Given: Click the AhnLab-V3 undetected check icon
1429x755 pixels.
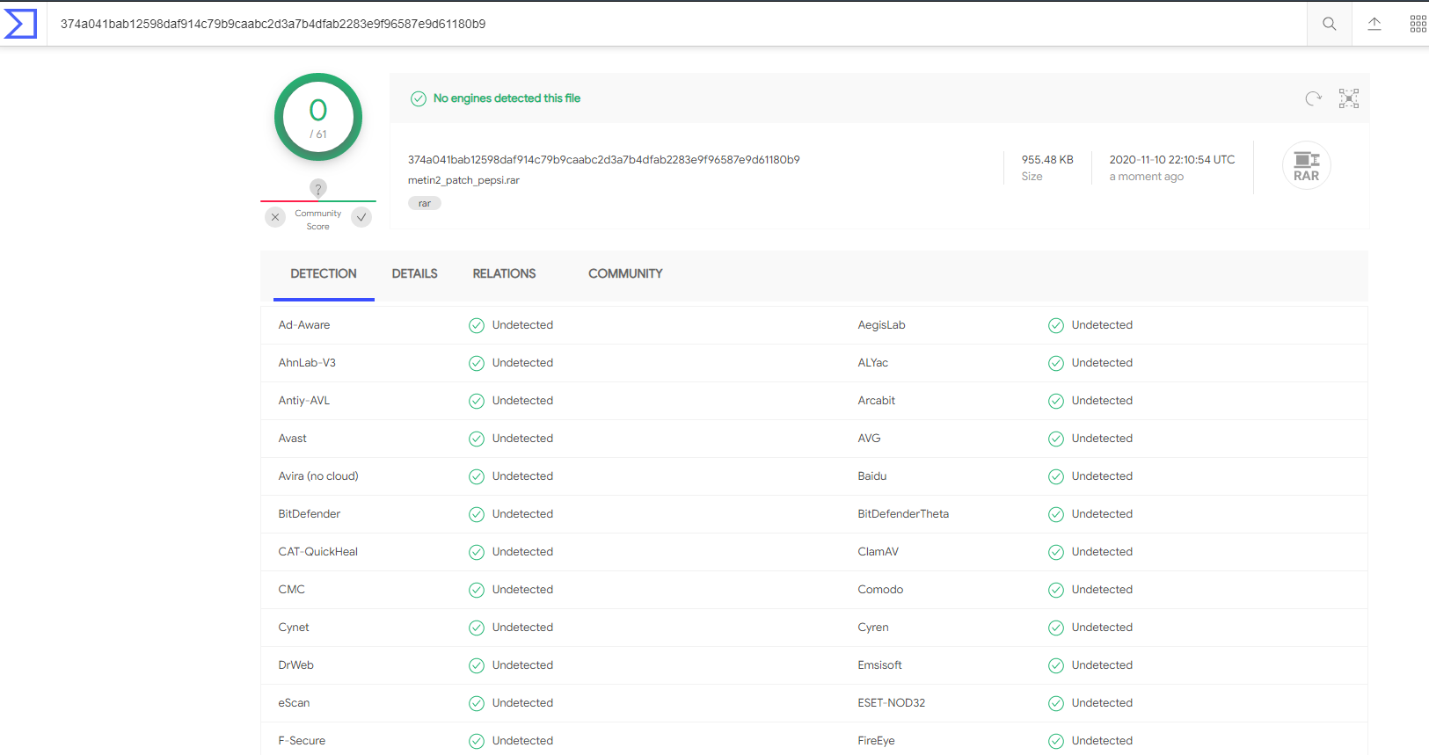Looking at the screenshot, I should click(x=477, y=363).
